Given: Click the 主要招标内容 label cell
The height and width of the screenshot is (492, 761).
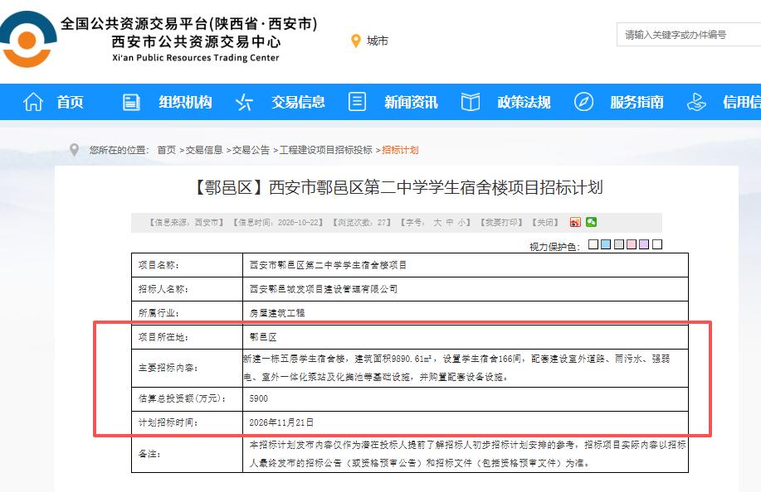Looking at the screenshot, I should pyautogui.click(x=187, y=368).
